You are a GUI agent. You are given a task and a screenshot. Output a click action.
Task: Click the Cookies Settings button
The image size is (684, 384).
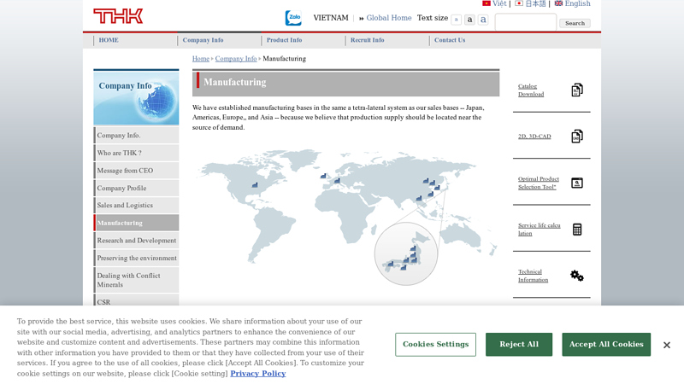(x=435, y=345)
